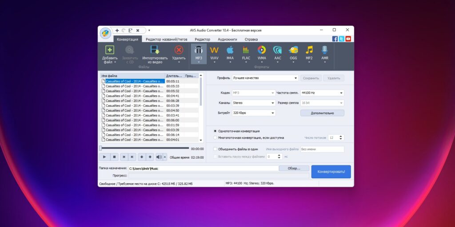The image size is (455, 227).
Task: Select the MP3 headphones format icon
Action: click(x=199, y=50)
